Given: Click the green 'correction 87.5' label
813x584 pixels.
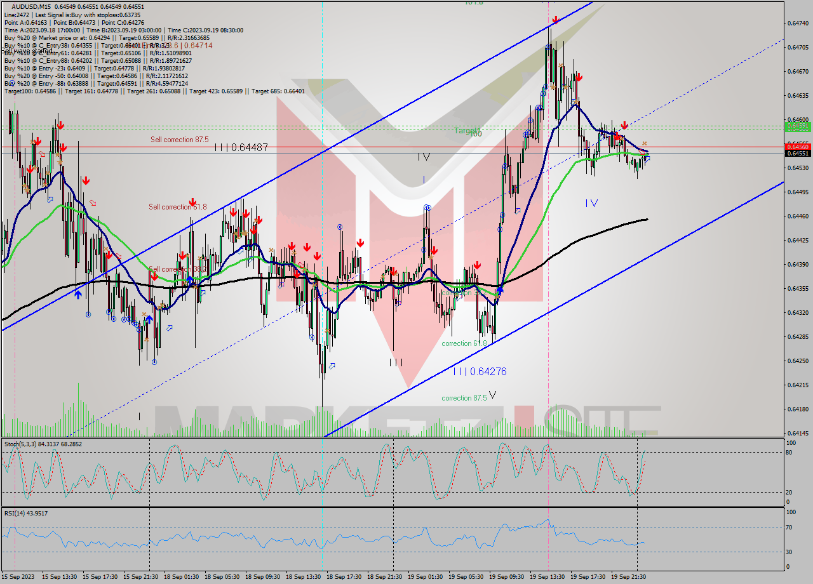Looking at the screenshot, I should tap(464, 398).
